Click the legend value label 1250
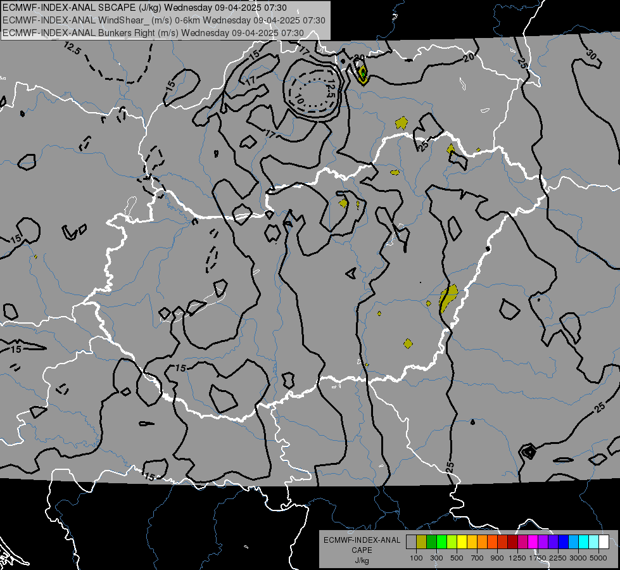 click(517, 558)
